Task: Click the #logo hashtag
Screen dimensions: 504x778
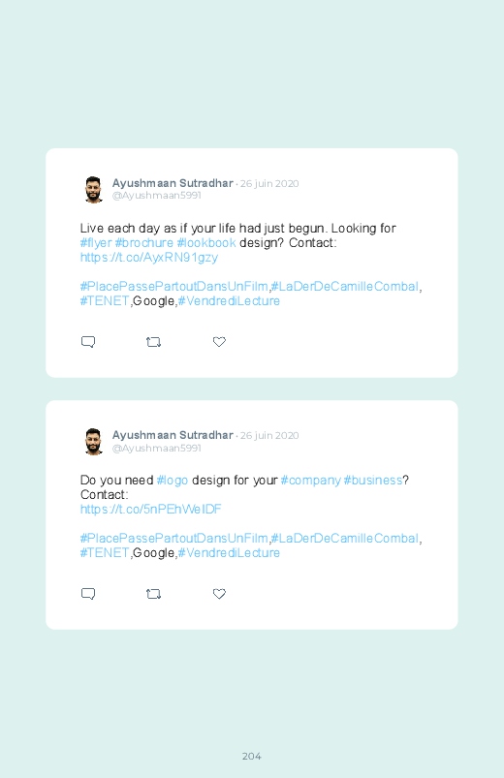Action: coord(173,481)
